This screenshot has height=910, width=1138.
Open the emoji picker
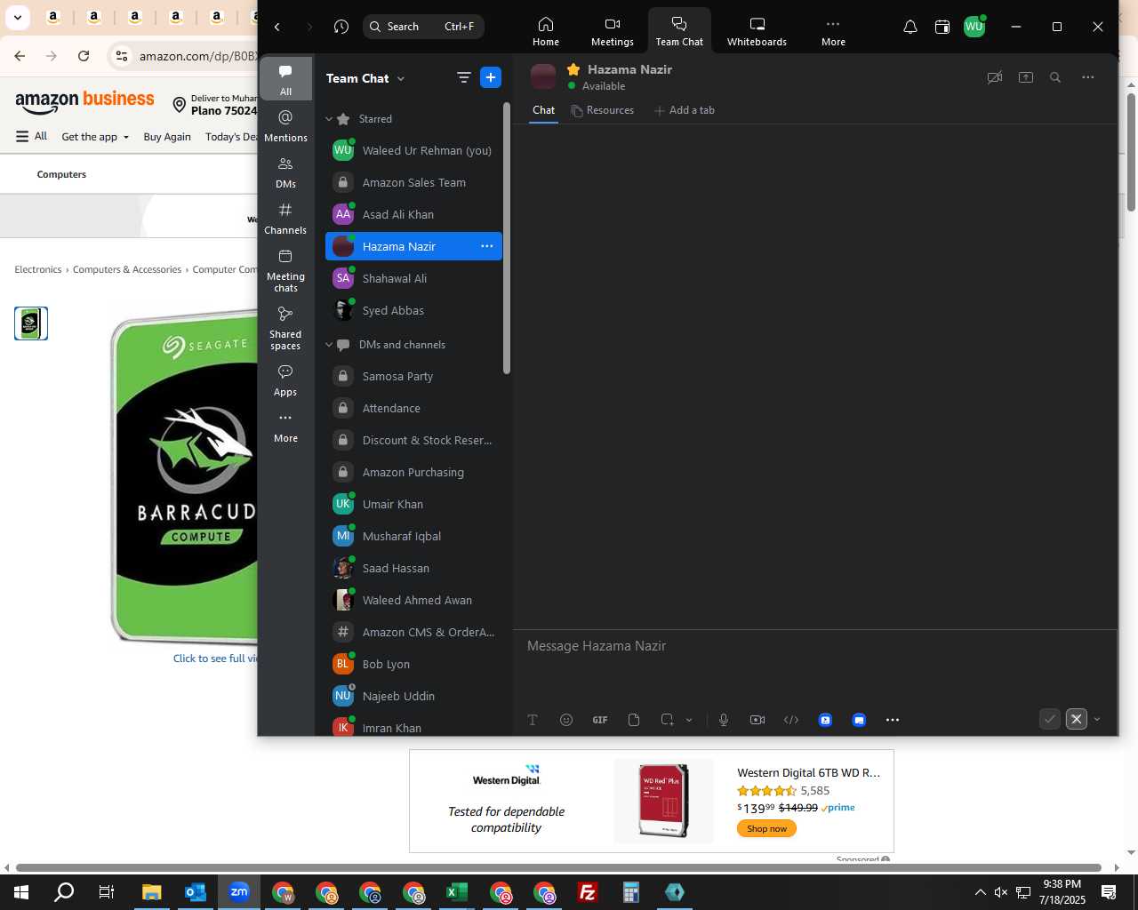[566, 720]
